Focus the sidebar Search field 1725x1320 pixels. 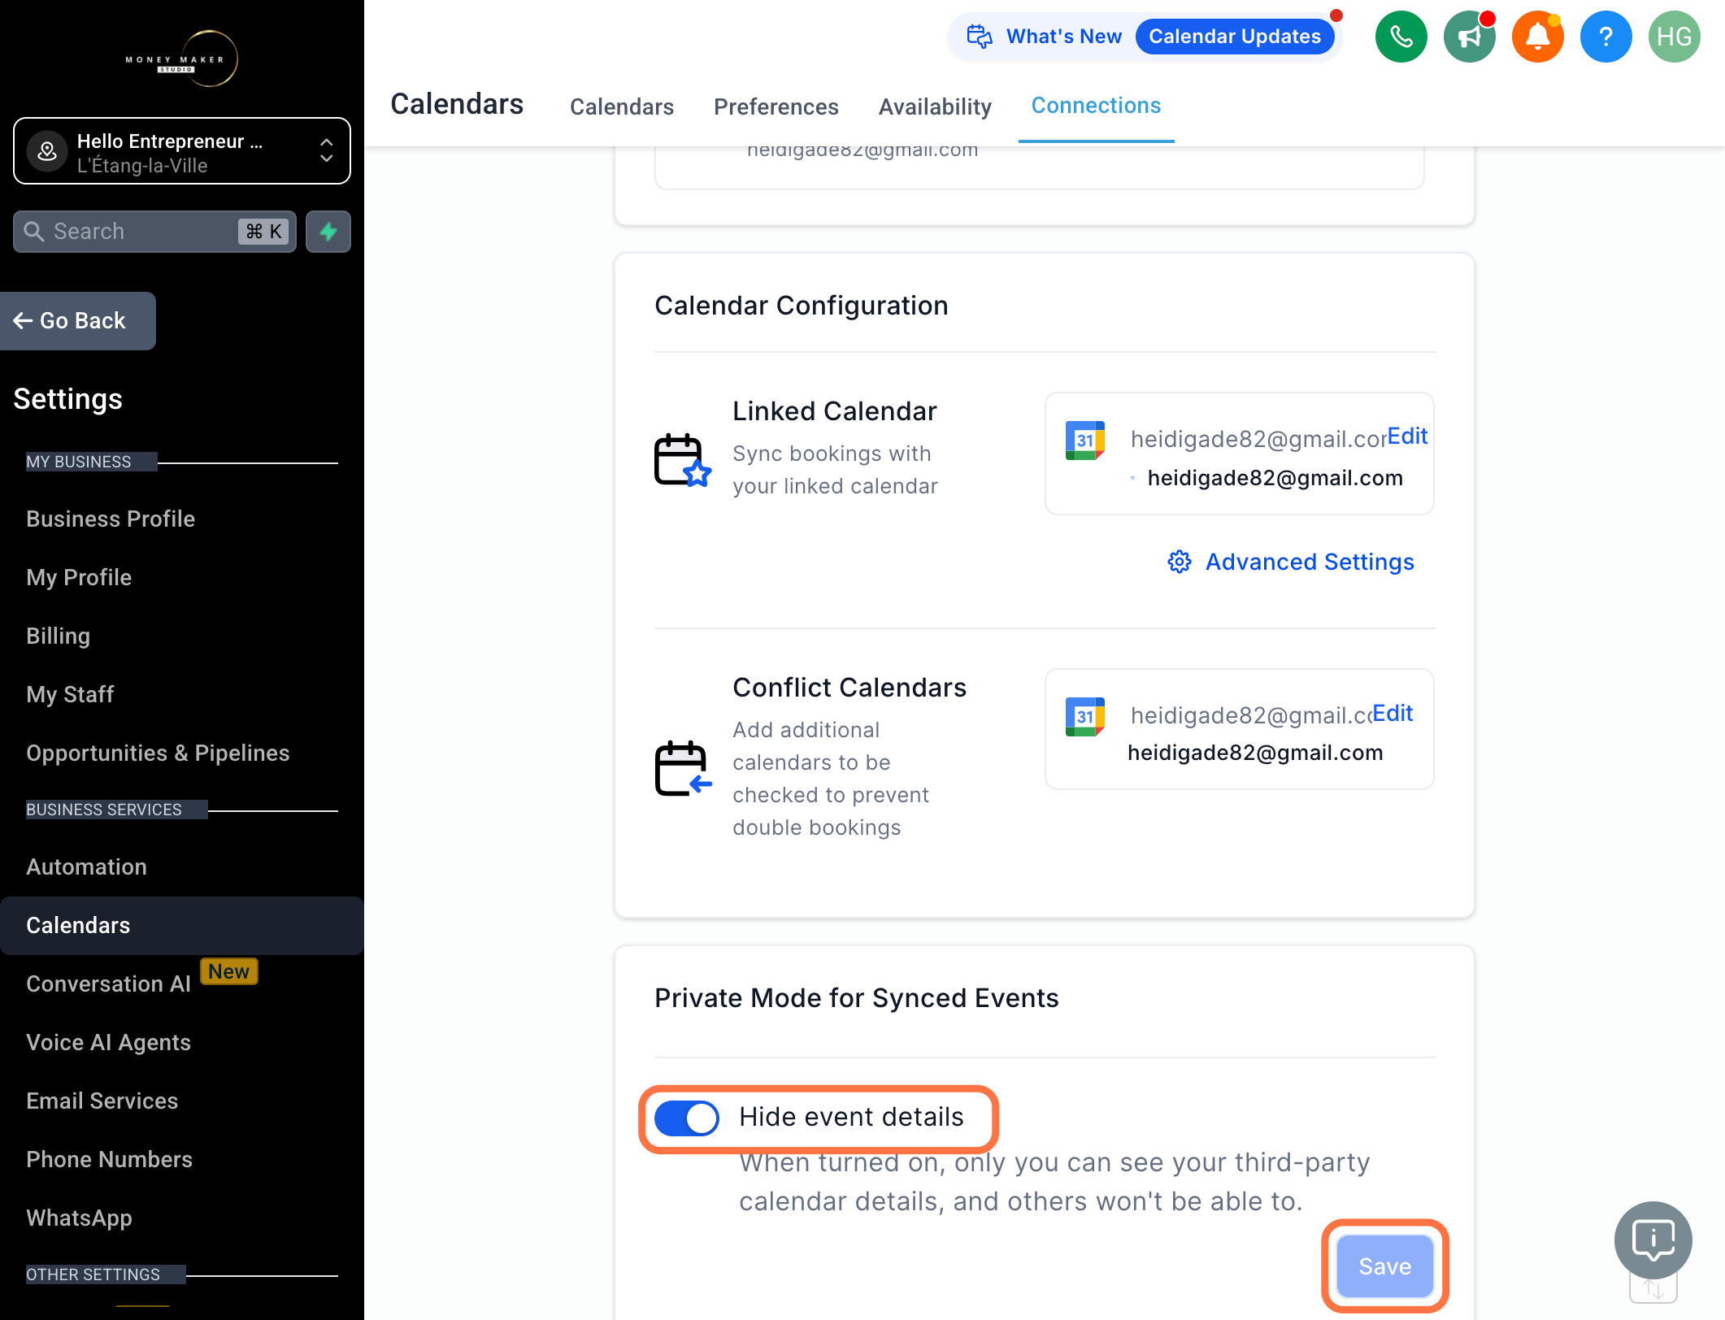[154, 232]
